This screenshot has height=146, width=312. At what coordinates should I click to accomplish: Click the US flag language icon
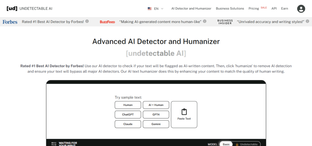(x=149, y=9)
